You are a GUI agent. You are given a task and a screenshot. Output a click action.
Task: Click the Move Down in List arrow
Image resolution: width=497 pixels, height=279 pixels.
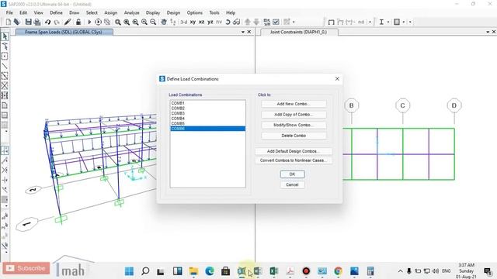pos(256,22)
